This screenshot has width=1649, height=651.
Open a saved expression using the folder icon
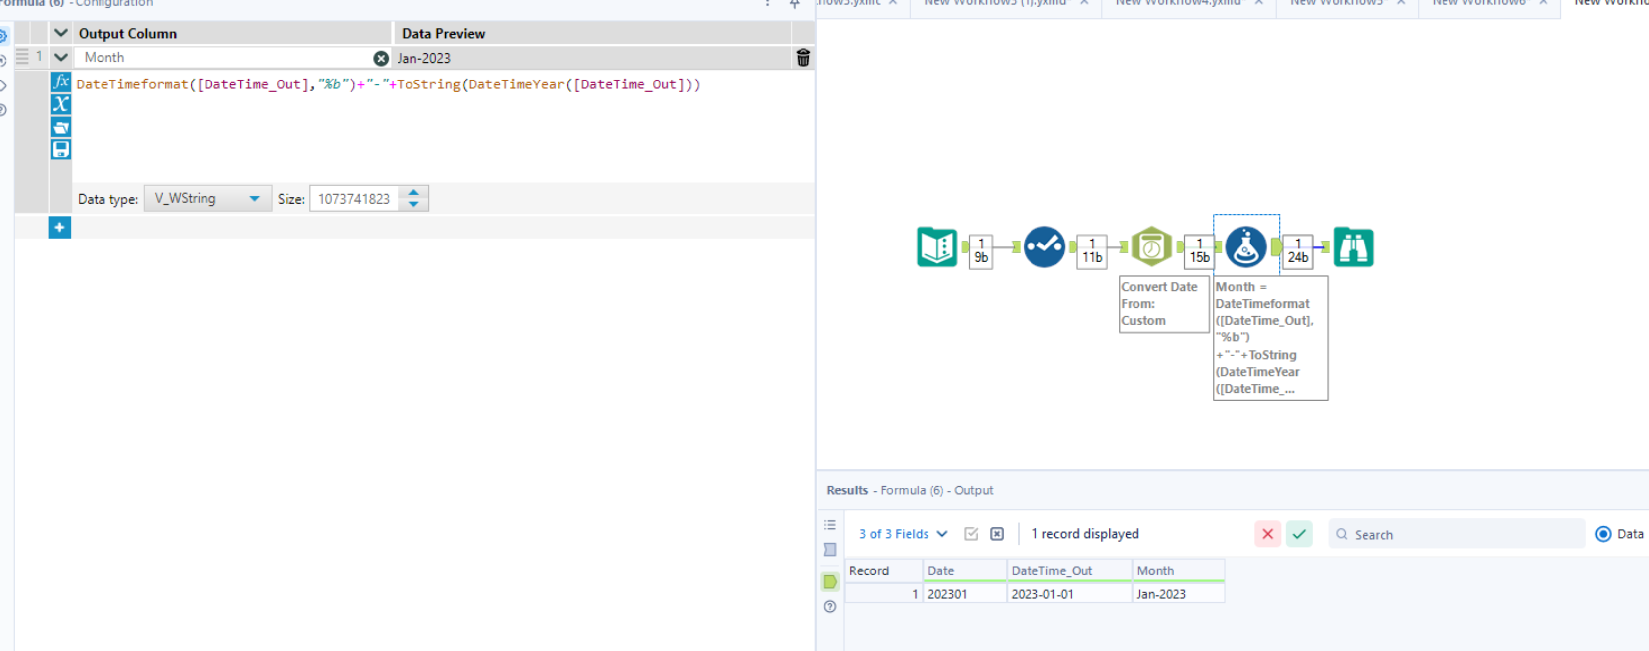(x=61, y=127)
